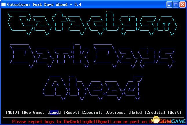Open the MOTD menu entry
The height and width of the screenshot is (125, 187).
point(12,112)
